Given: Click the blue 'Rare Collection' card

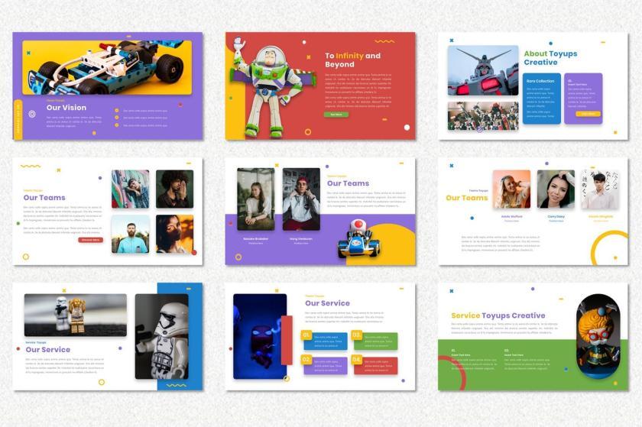Looking at the screenshot, I should (x=541, y=99).
